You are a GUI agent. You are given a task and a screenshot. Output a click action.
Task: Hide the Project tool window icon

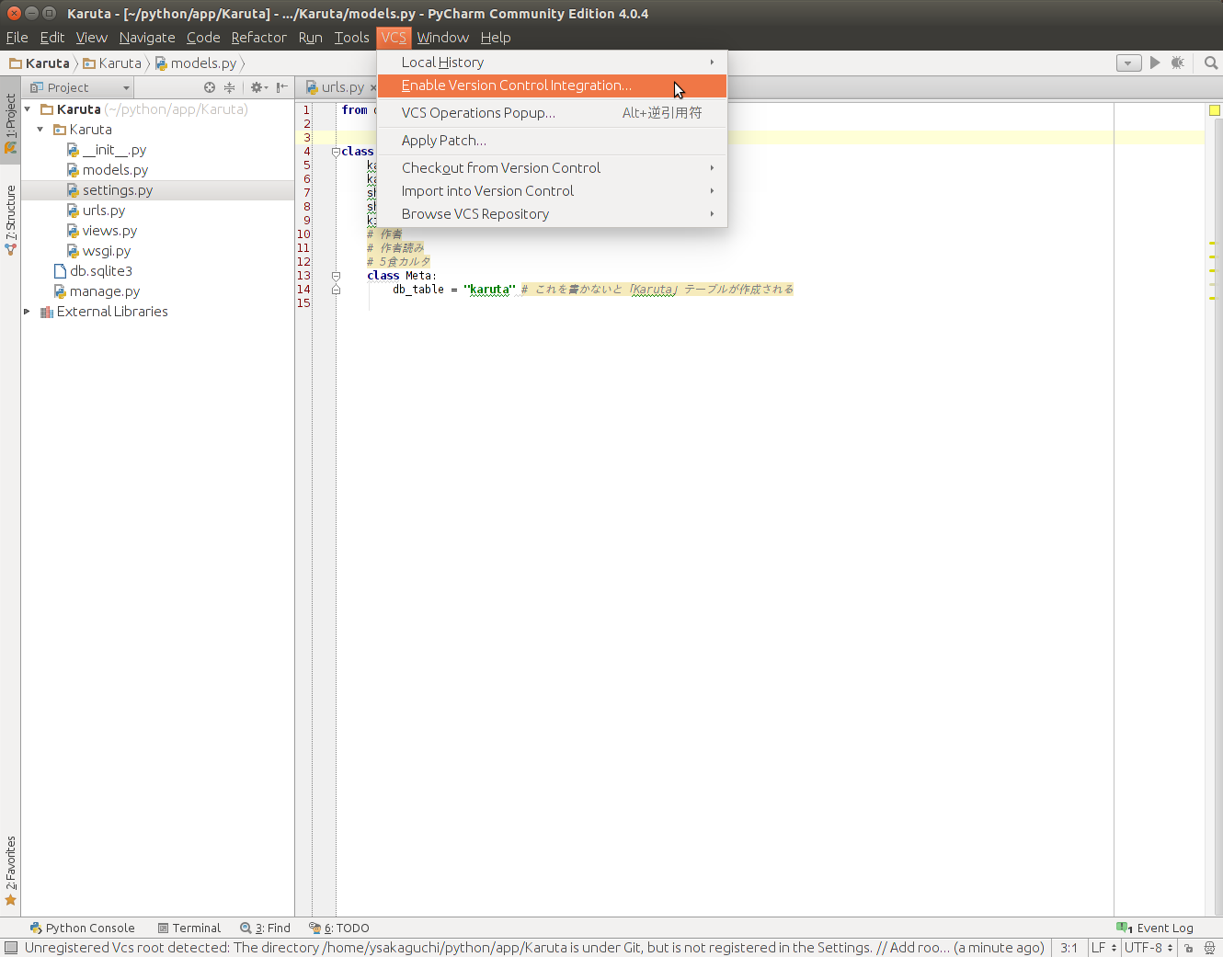pos(282,87)
